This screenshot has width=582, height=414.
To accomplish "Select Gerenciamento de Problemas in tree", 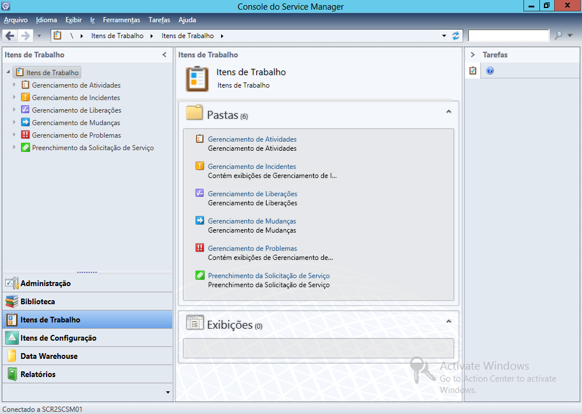I will point(76,135).
